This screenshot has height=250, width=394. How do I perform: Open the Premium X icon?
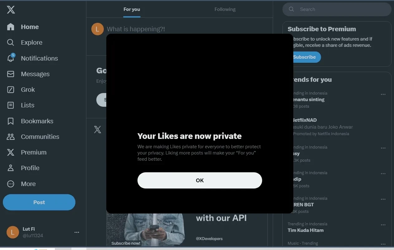(11, 152)
